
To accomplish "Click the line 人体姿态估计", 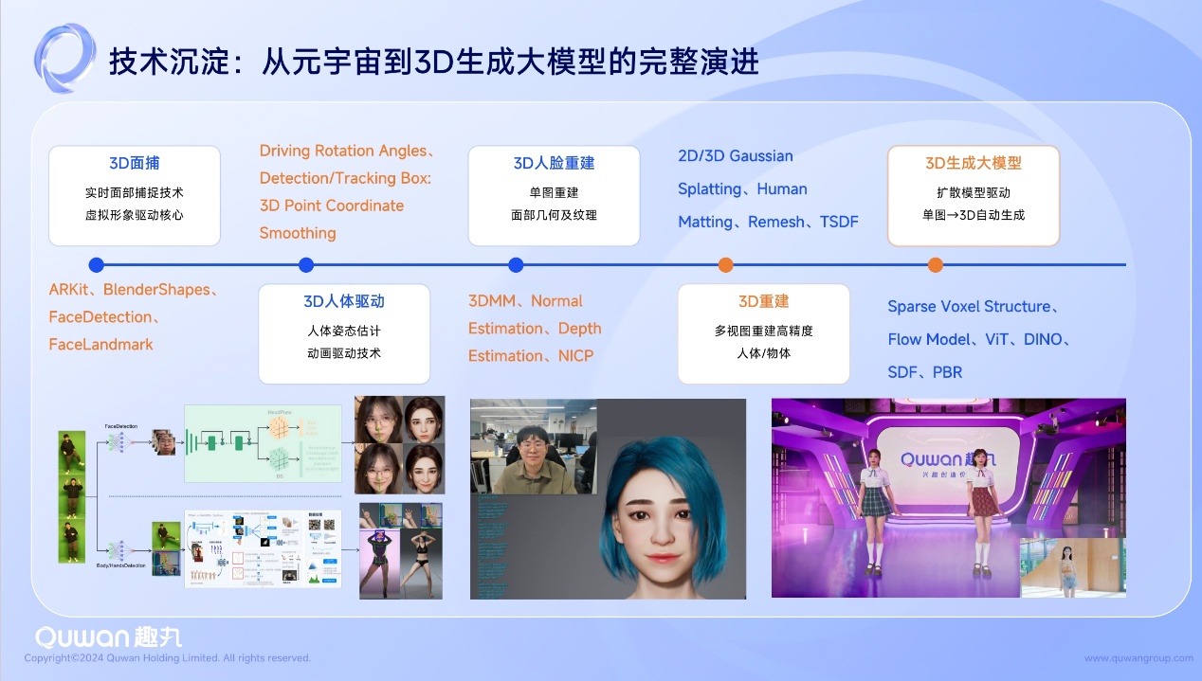I will (x=343, y=331).
